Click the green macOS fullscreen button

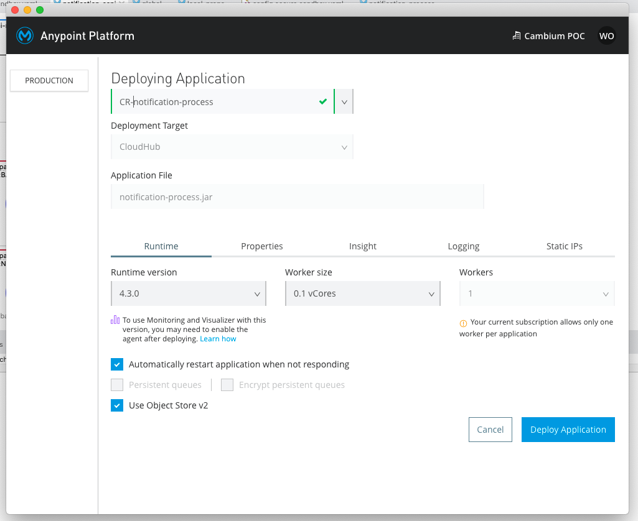pyautogui.click(x=40, y=10)
